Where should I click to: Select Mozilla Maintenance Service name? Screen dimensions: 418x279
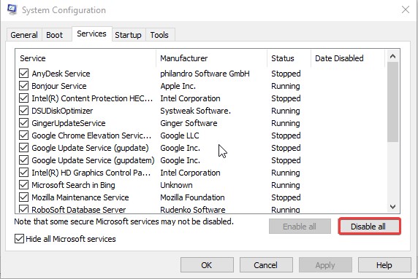(x=80, y=197)
